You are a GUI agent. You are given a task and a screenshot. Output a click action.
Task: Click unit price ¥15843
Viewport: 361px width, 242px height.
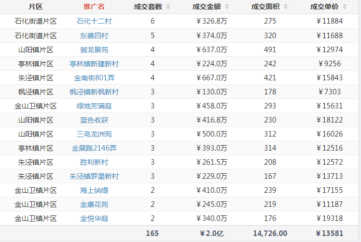click(329, 78)
